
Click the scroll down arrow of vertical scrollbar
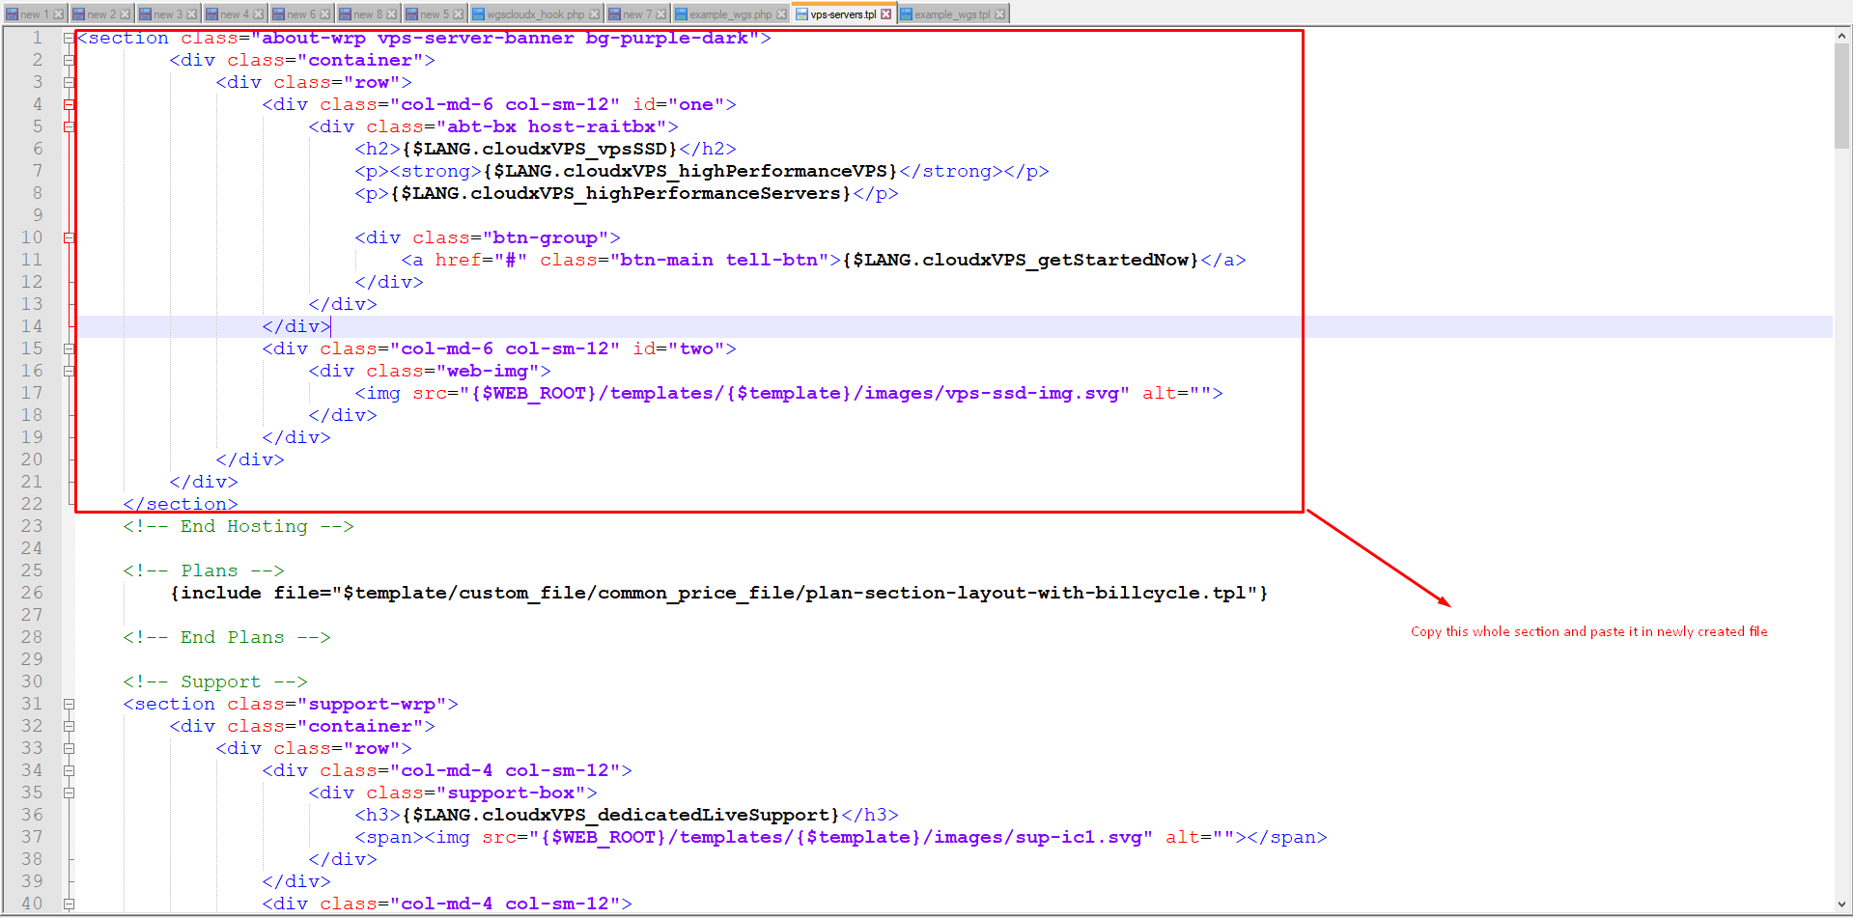1841,904
